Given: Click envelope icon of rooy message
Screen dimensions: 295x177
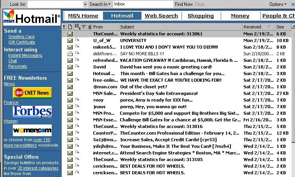Looking at the screenshot, I should 70,100.
